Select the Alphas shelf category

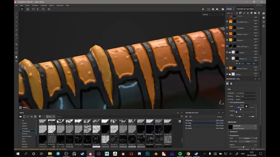point(24,126)
